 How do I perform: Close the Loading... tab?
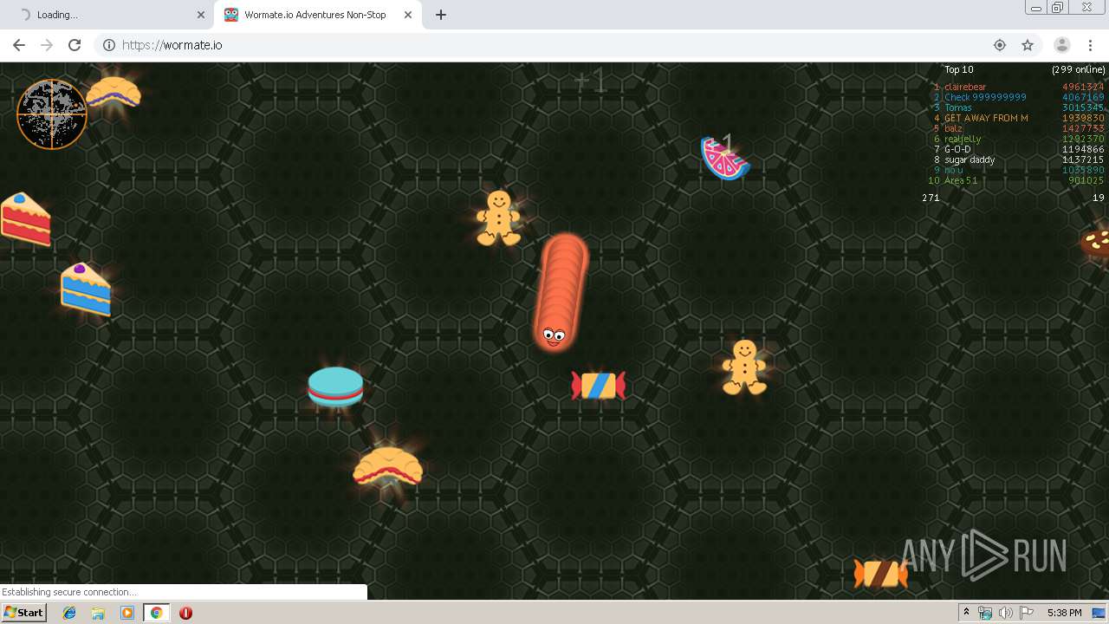tap(201, 15)
